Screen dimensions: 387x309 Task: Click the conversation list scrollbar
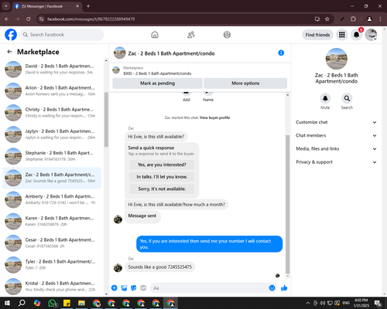point(106,119)
